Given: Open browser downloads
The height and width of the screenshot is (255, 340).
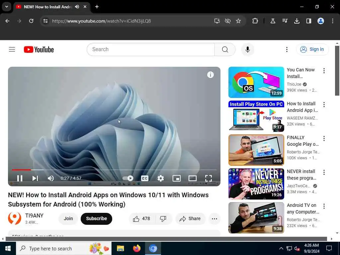Looking at the screenshot, I should coord(297,21).
